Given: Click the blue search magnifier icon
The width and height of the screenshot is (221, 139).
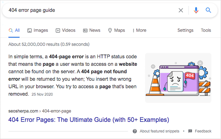Looking at the screenshot, I should pos(208,10).
